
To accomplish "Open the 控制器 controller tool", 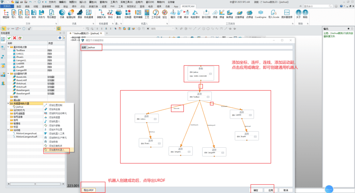I will tap(128, 13).
